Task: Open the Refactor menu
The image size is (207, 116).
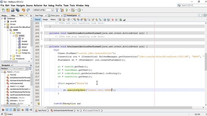Action: pyautogui.click(x=38, y=5)
